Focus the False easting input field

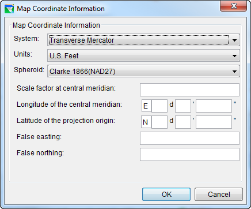click(189, 138)
